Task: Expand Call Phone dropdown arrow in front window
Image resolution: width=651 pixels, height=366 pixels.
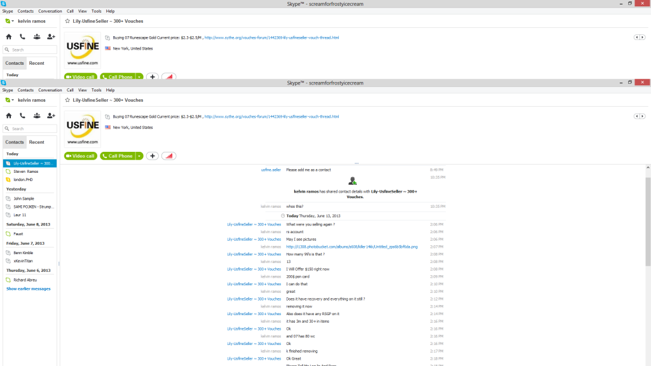Action: (139, 156)
